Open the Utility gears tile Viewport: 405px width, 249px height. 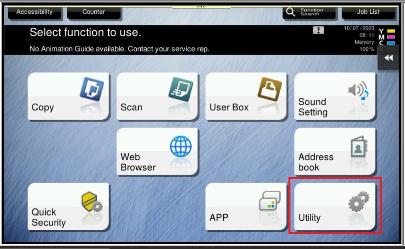335,207
